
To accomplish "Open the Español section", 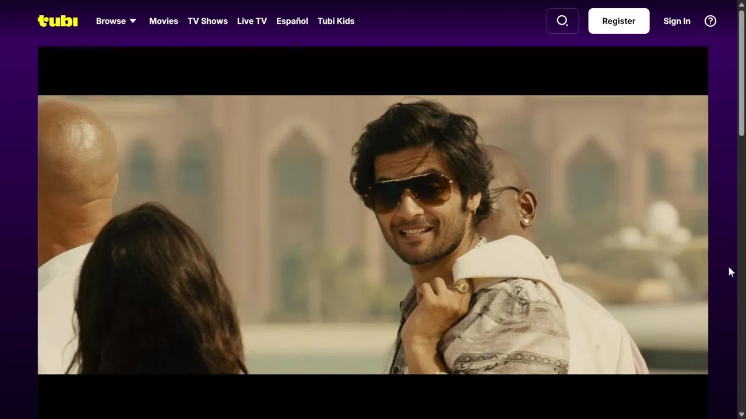I will point(292,21).
